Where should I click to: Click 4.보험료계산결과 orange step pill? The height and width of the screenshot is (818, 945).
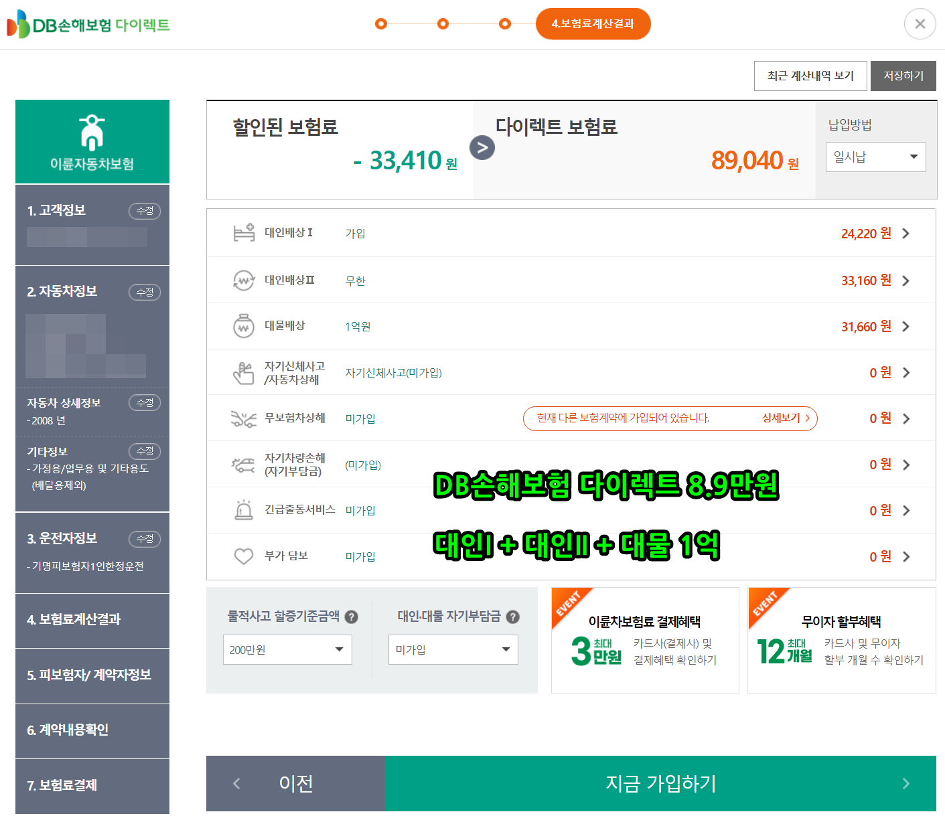pos(593,24)
